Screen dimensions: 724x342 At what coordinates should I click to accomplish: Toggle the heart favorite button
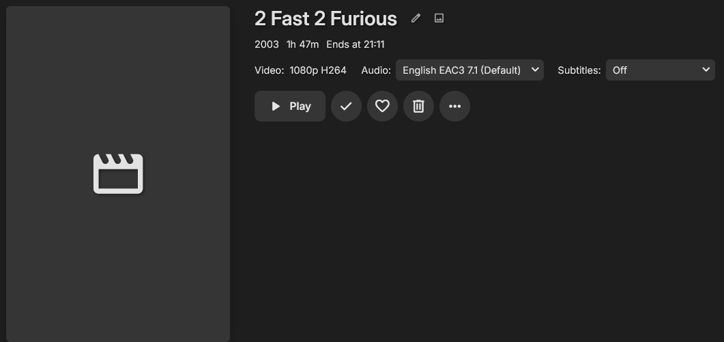pyautogui.click(x=382, y=106)
